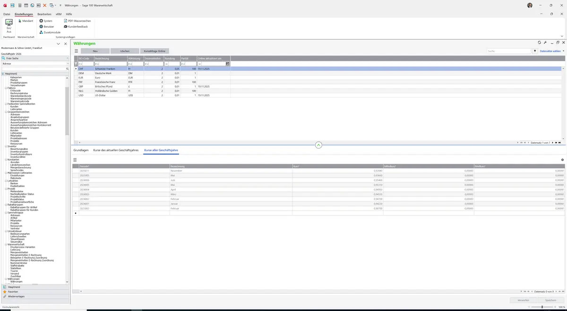Image resolution: width=567 pixels, height=311 pixels.
Task: Open Kundenfeedback in ribbon
Action: click(76, 26)
